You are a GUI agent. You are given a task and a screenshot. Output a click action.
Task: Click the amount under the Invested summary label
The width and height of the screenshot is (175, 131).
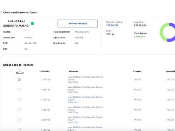pos(140,26)
